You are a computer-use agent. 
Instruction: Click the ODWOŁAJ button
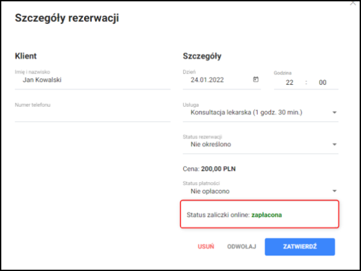pyautogui.click(x=241, y=246)
